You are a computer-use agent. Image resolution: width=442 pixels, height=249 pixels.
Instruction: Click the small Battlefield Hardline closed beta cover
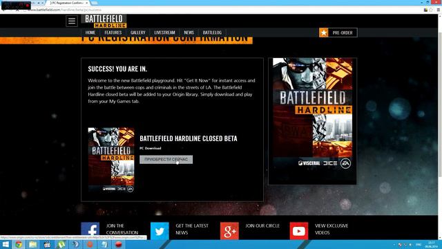[x=111, y=160]
